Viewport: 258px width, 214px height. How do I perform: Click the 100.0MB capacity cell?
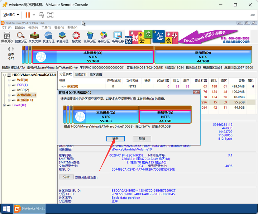238,92
